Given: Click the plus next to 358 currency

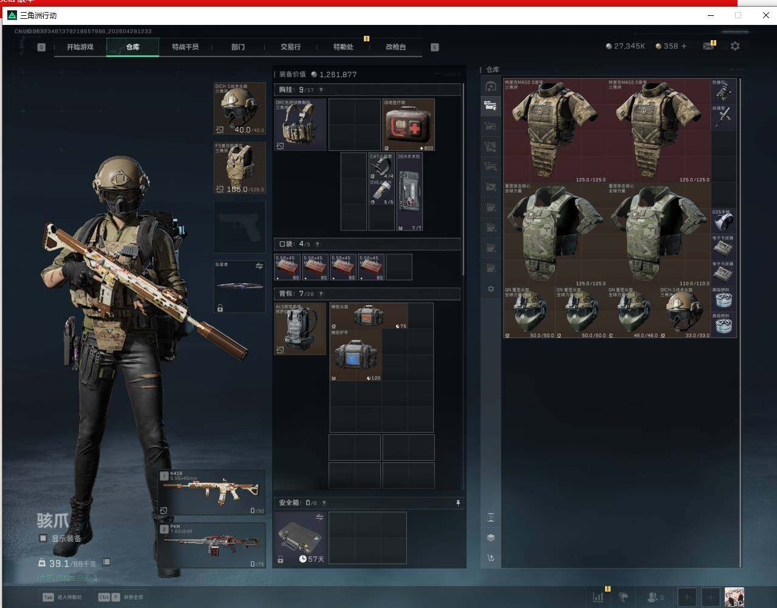Looking at the screenshot, I should 684,46.
